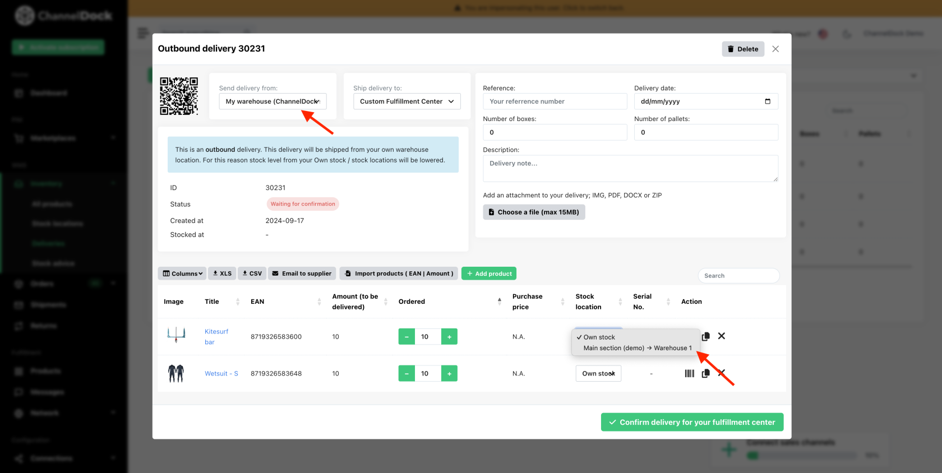Click the Created at date 2024-09-17
Screen dimensions: 942x473
[285, 221]
